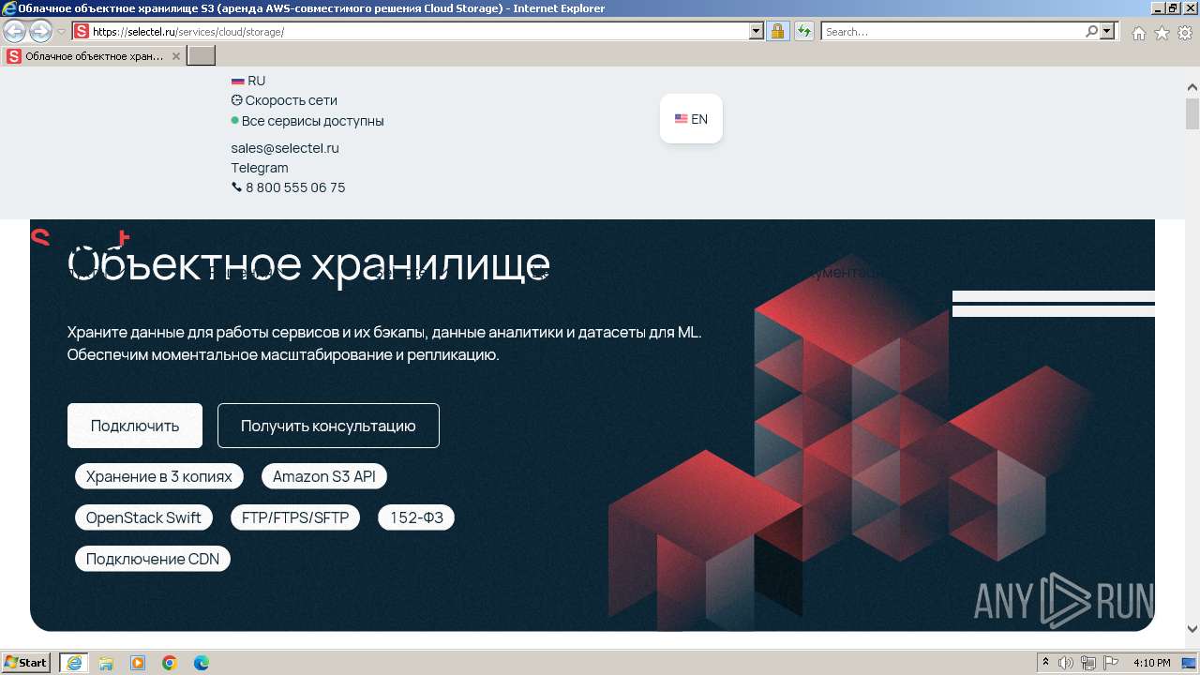Open Favorites star icon
This screenshot has width=1200, height=675.
1162,33
